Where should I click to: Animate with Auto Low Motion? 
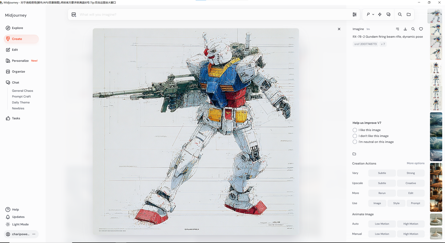[x=382, y=224]
